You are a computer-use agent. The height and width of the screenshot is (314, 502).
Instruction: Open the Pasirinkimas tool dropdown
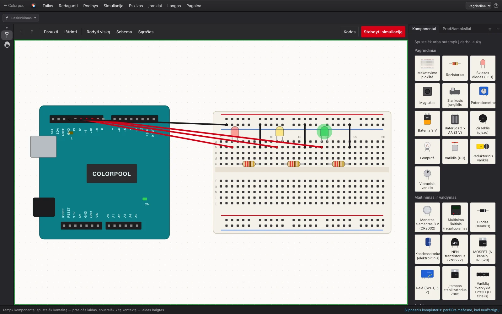21,18
